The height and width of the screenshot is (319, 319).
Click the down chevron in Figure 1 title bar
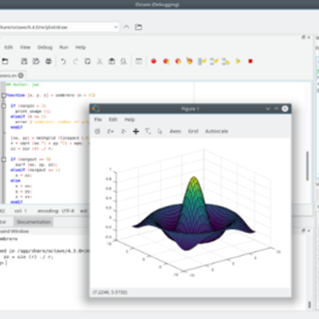point(267,108)
